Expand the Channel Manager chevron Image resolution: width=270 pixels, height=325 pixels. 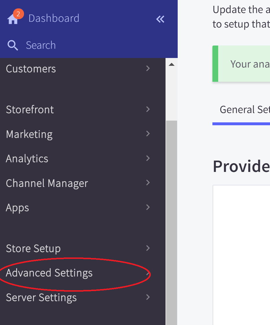point(148,183)
